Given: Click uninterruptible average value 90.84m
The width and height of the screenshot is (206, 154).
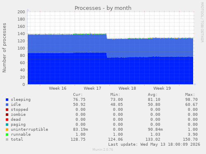Looking at the screenshot, I should tap(155, 130).
